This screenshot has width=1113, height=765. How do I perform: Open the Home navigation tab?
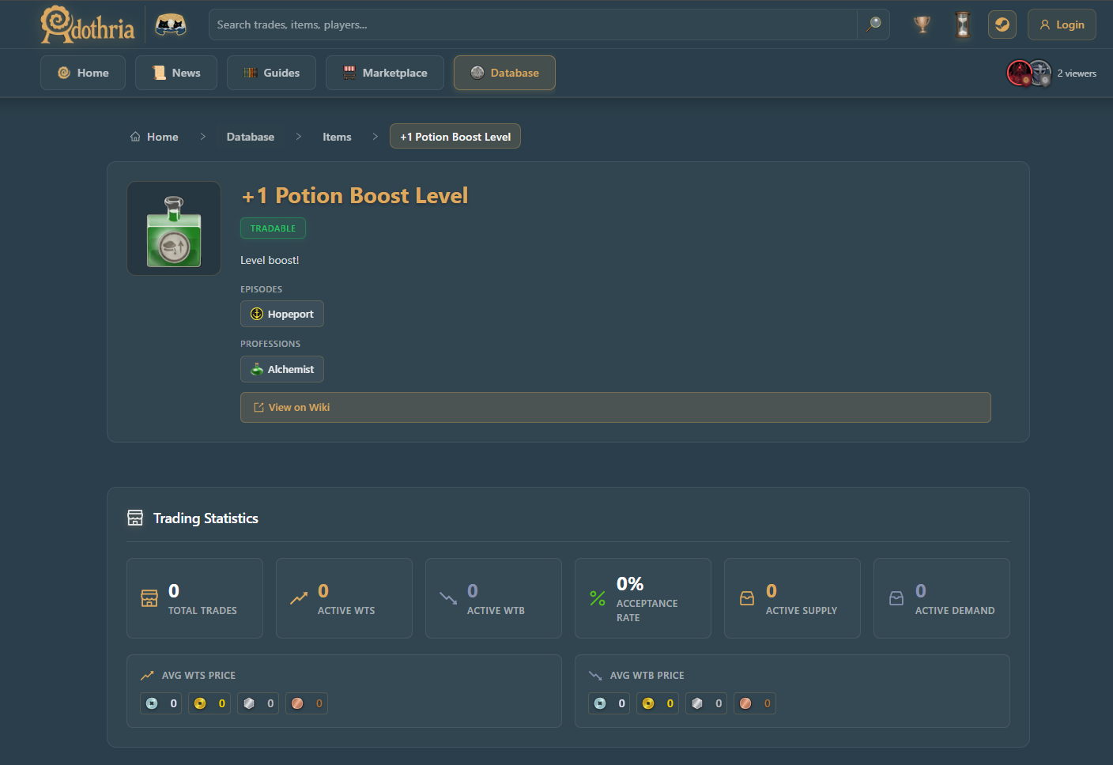tap(83, 73)
